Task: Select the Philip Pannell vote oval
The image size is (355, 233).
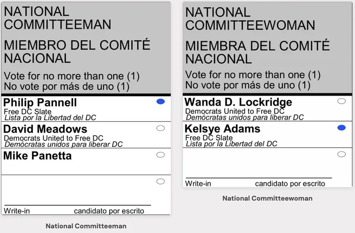Action: 160,101
